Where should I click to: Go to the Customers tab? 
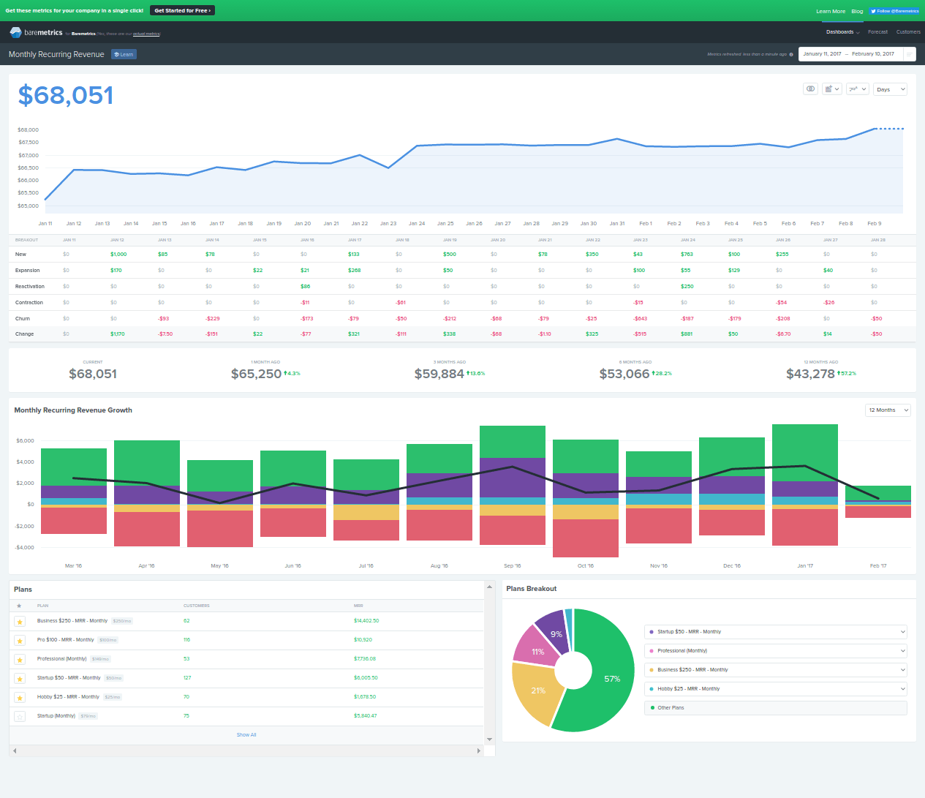coord(908,32)
